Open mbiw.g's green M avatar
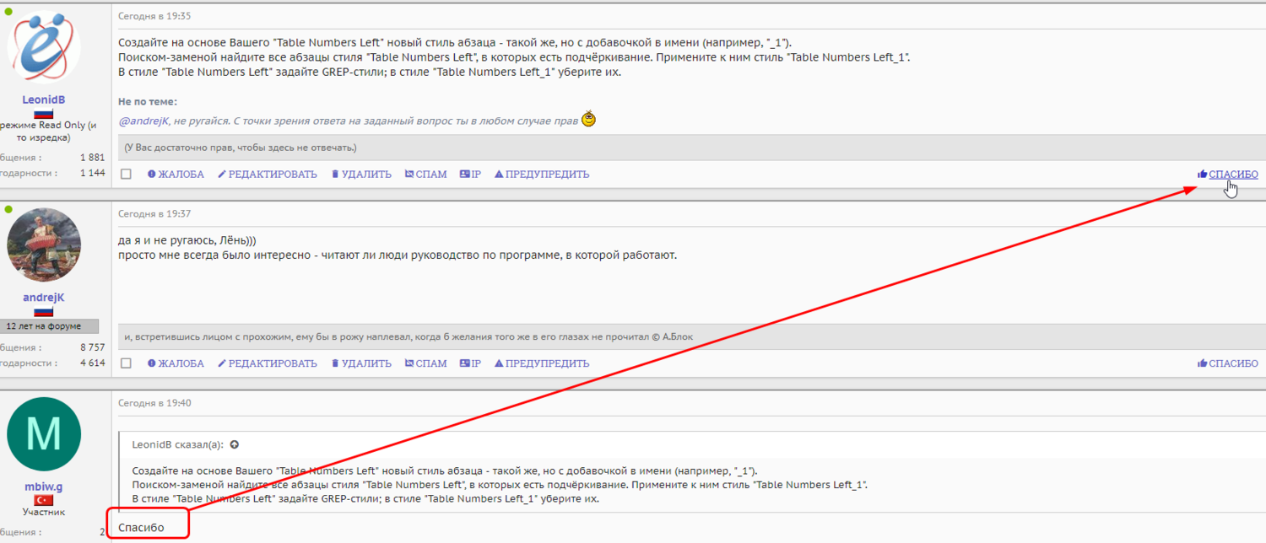 tap(44, 434)
